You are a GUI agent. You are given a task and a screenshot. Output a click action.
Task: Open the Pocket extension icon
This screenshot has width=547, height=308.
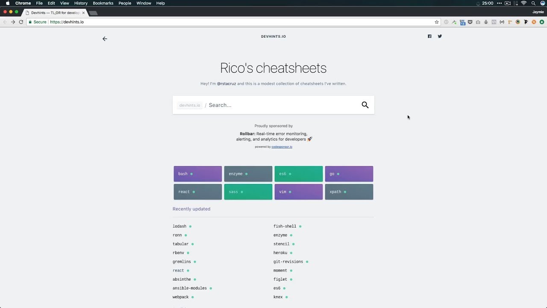(470, 22)
